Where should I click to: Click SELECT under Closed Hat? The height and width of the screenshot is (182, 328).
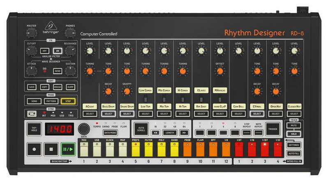click(x=294, y=114)
